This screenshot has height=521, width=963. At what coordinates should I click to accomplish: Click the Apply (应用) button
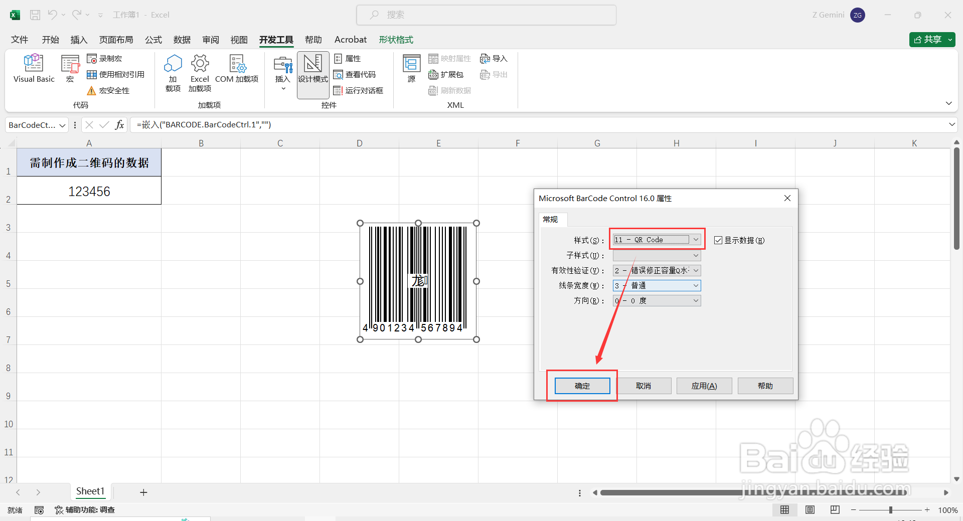tap(704, 386)
